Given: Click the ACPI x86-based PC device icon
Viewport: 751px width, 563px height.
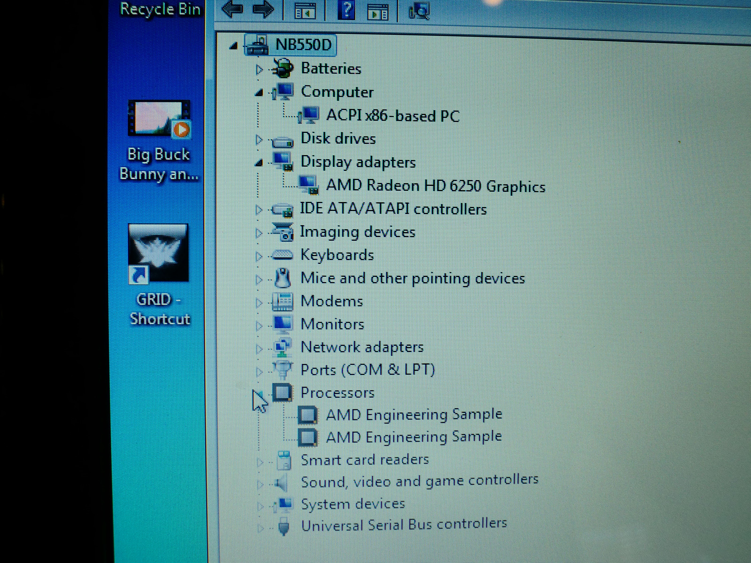Looking at the screenshot, I should pos(308,115).
